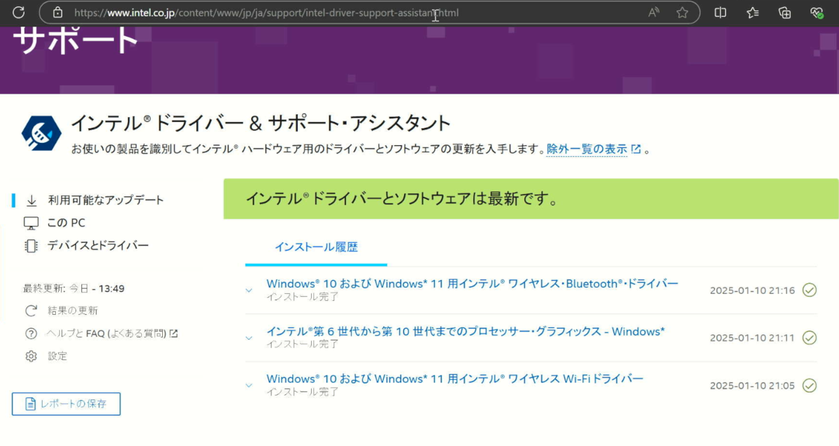Screen dimensions: 839x446
Task: Open split screen browser icon
Action: [720, 13]
